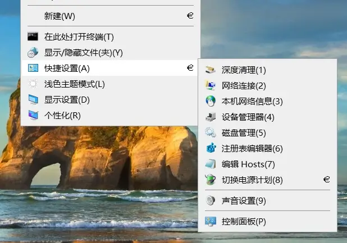Expand the 切换电源计划(8) submenu arrow
This screenshot has width=347, height=243.
point(327,180)
